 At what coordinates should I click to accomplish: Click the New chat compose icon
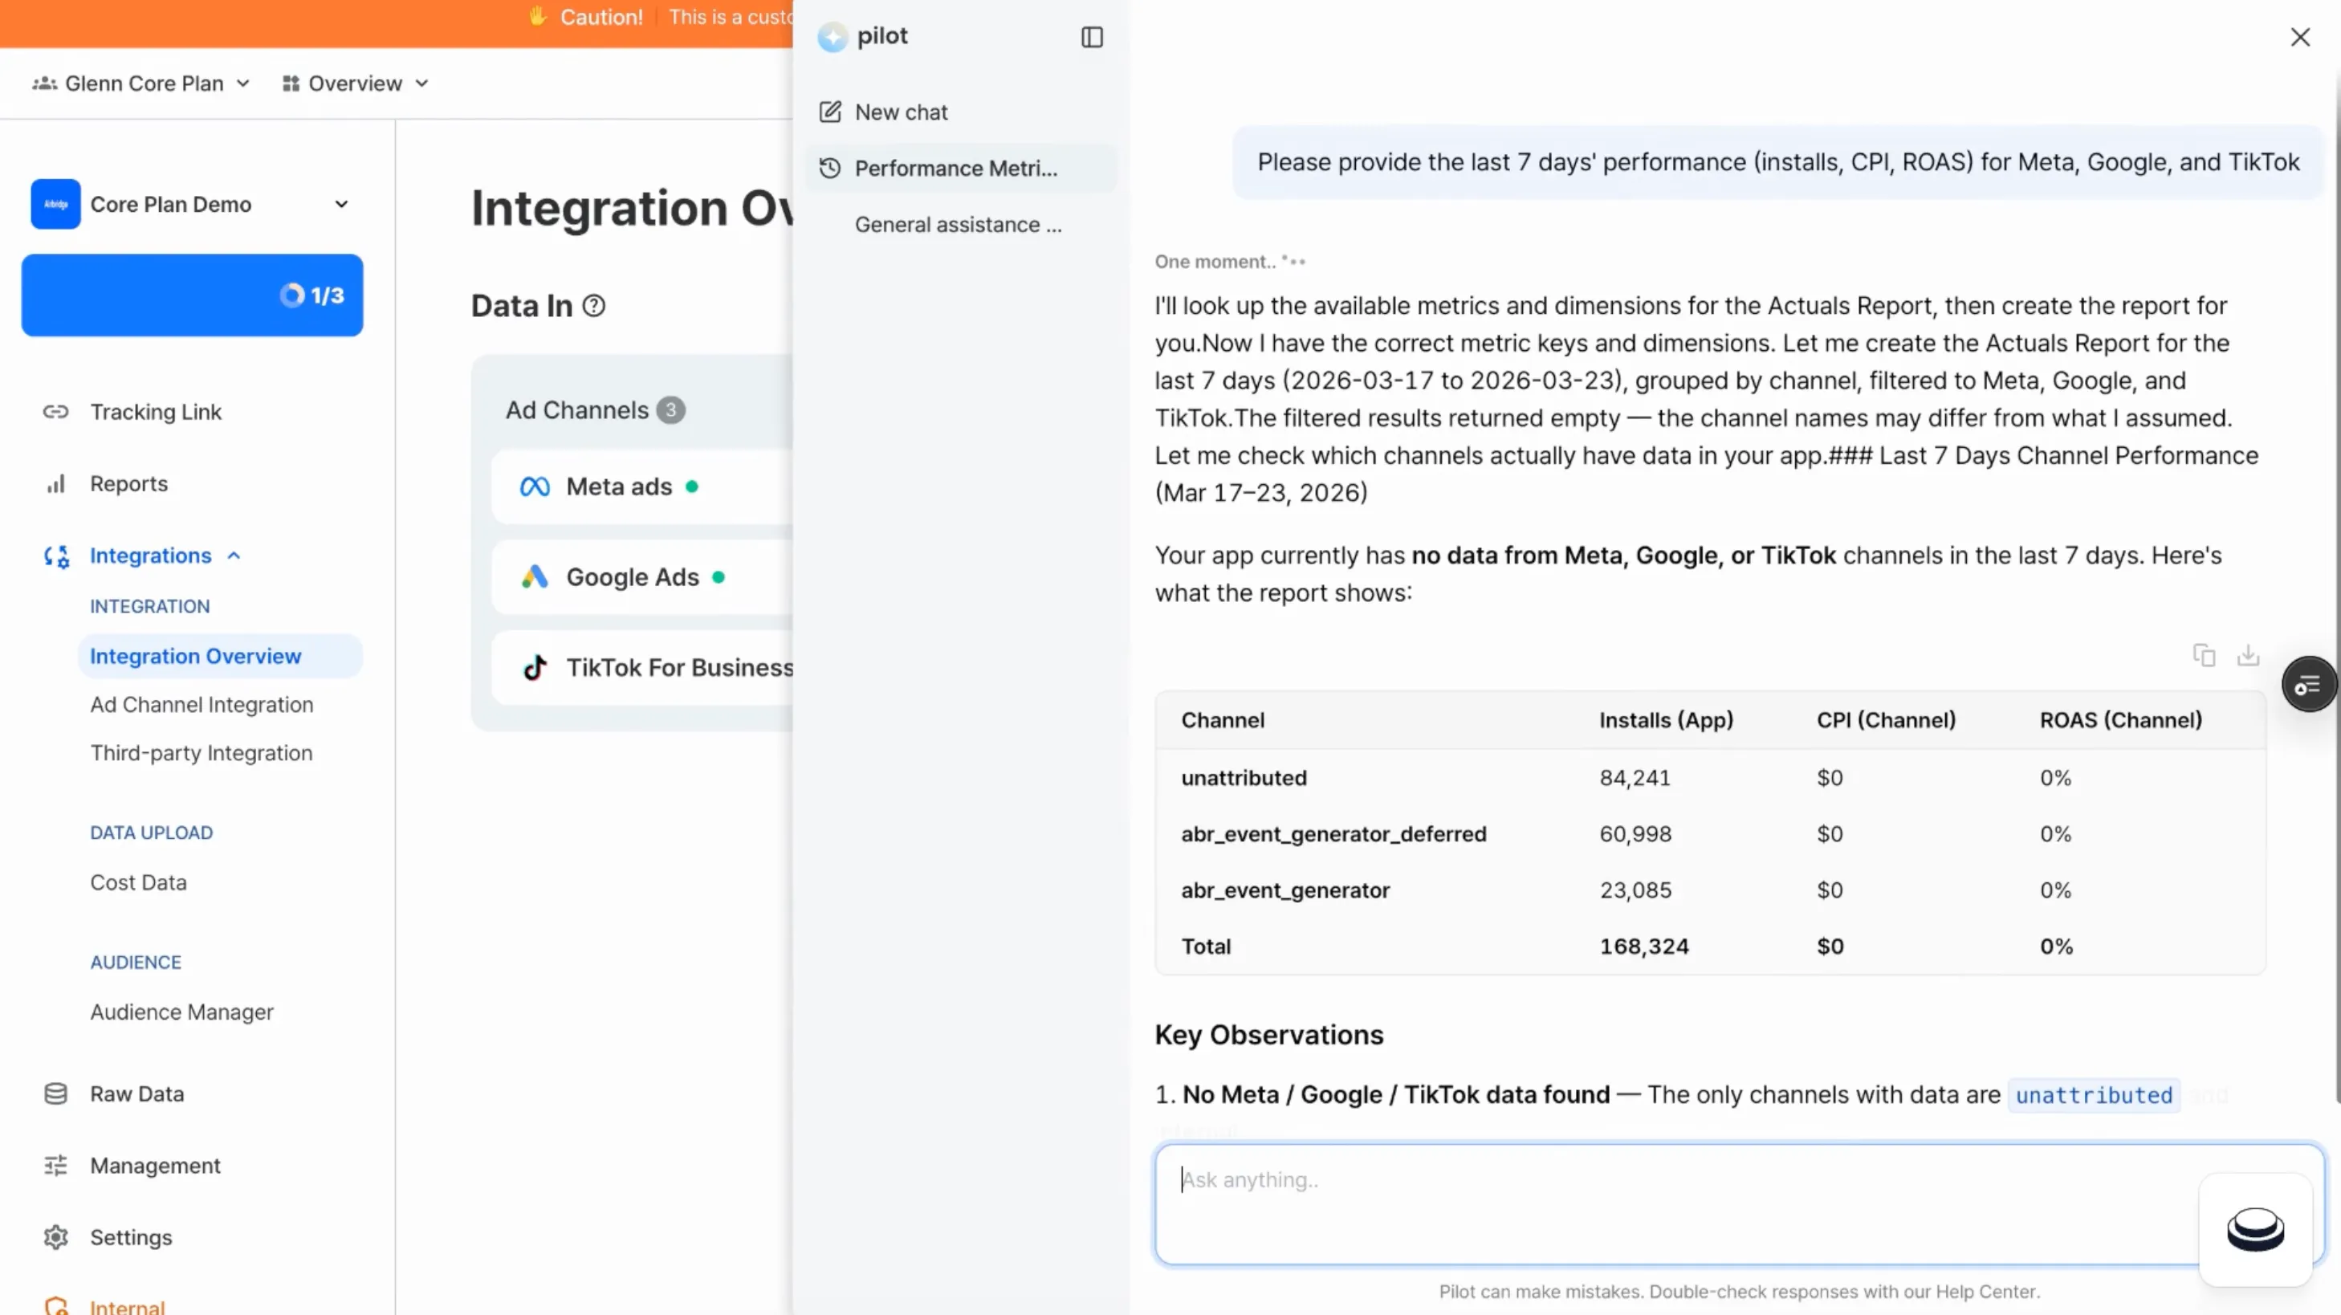click(x=830, y=112)
